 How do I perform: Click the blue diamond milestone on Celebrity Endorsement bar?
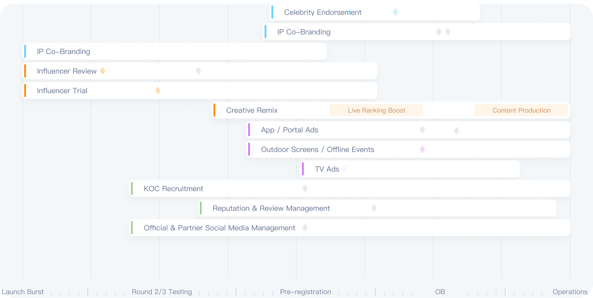point(395,12)
